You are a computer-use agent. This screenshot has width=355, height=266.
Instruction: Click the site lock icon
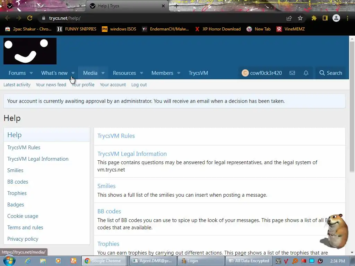[44, 18]
